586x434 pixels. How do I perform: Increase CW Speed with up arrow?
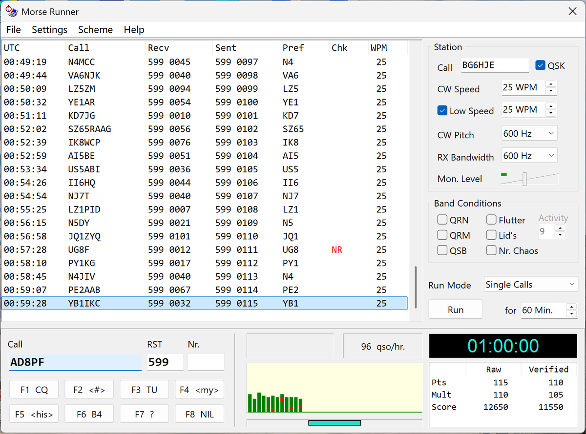551,84
